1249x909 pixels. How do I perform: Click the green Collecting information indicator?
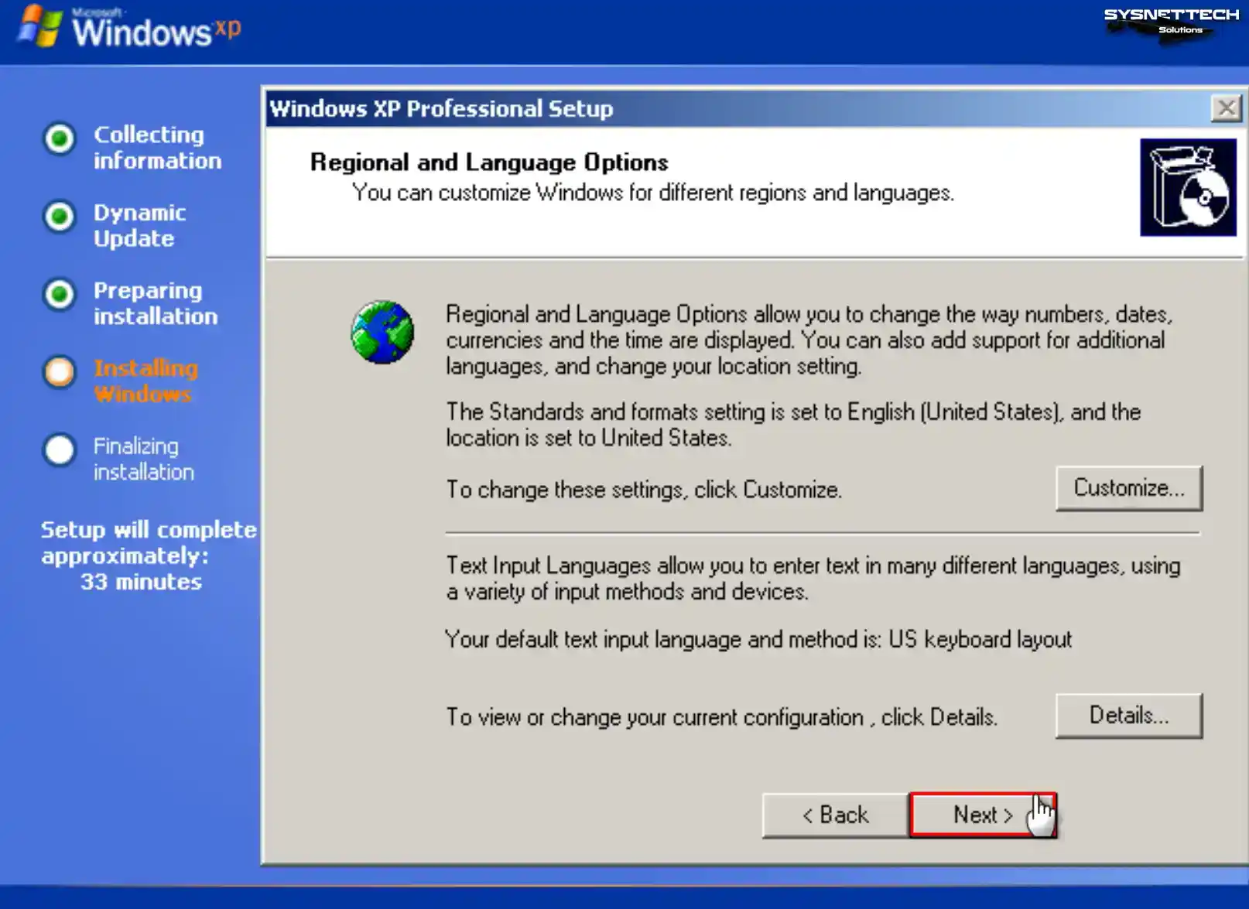(x=58, y=141)
